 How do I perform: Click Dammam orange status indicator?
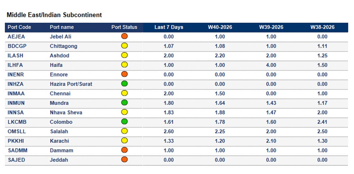(124, 150)
